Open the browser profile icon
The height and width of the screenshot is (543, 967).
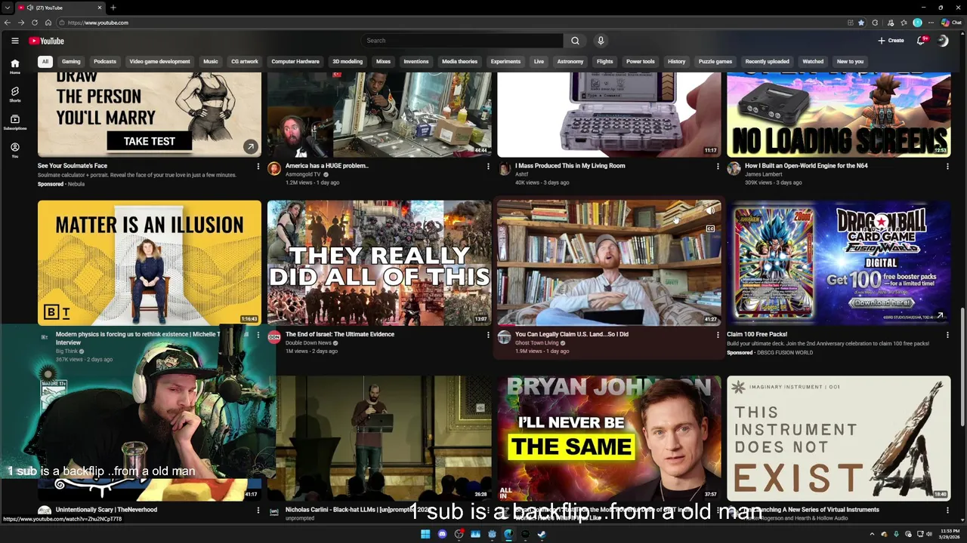(x=917, y=23)
